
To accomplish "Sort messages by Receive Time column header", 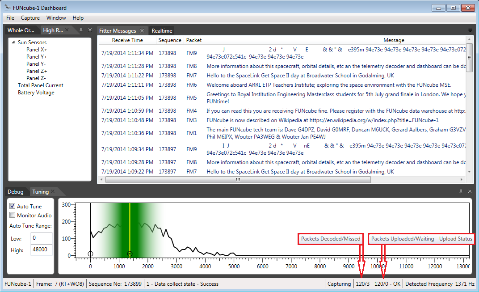I will point(127,40).
